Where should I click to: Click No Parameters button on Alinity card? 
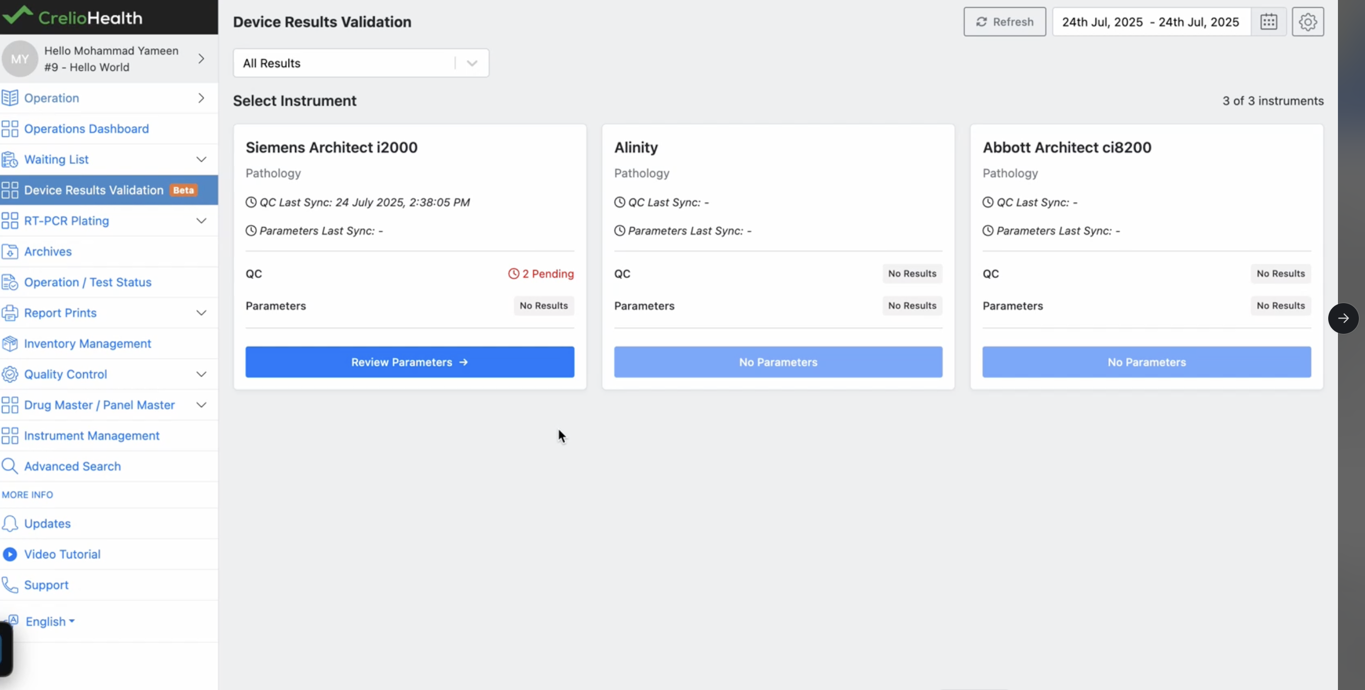(778, 362)
